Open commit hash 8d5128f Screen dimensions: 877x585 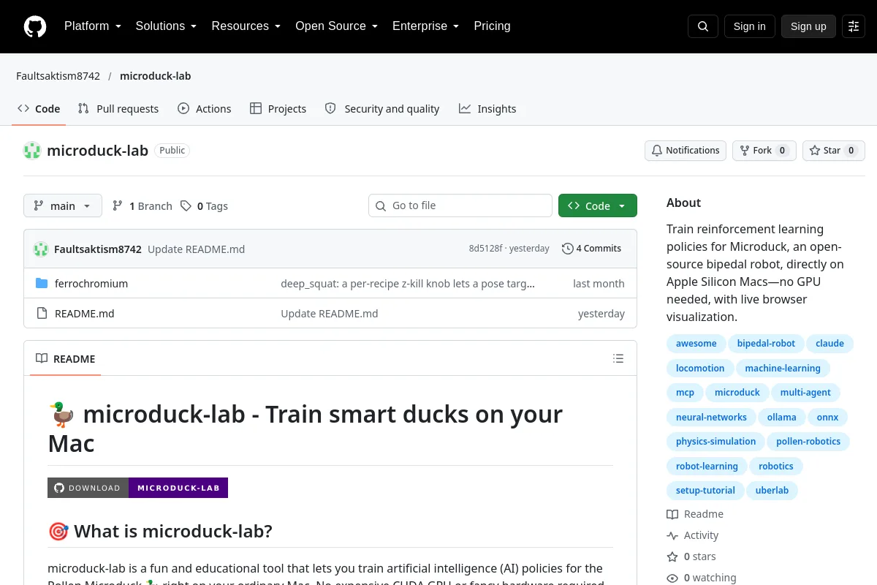coord(485,249)
